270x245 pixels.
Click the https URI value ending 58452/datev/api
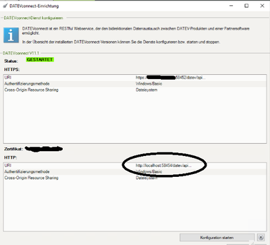click(171, 78)
